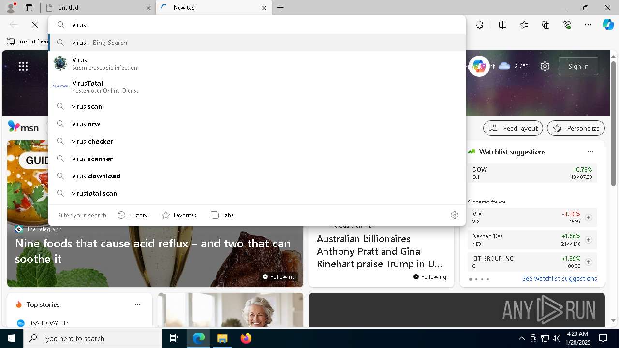Filter search by Tabs
619x348 pixels.
(x=222, y=215)
